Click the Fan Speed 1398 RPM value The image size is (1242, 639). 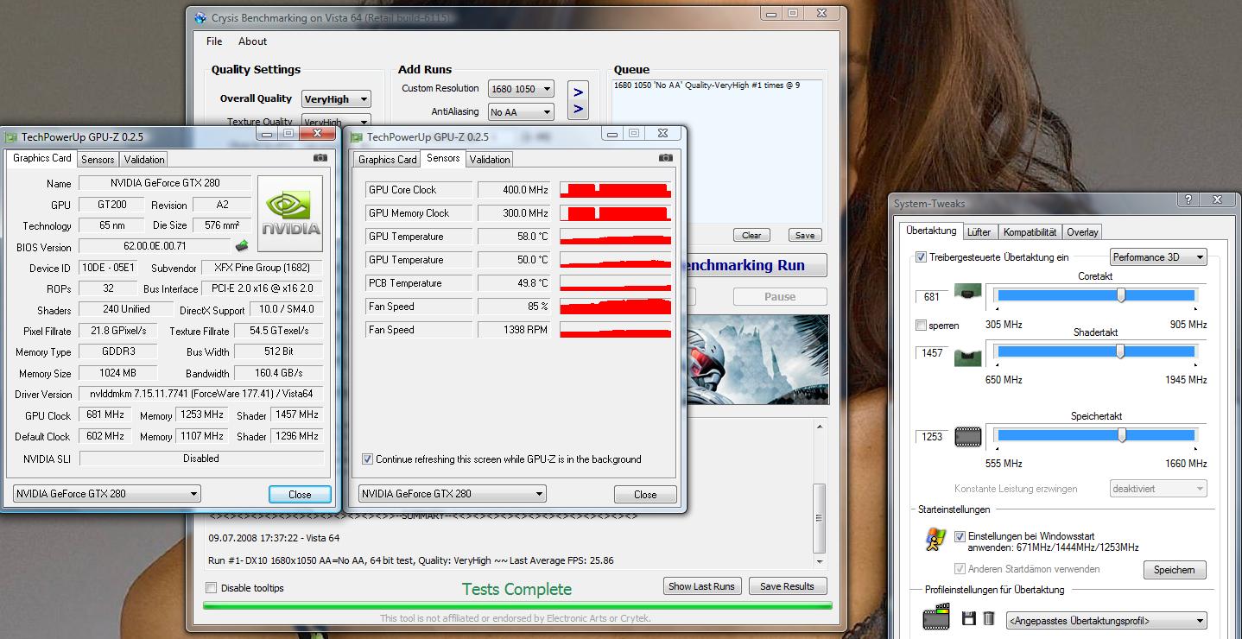click(x=515, y=330)
